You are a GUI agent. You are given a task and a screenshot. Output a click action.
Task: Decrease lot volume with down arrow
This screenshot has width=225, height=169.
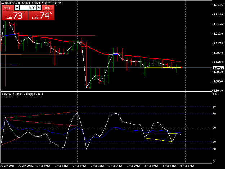tap(17, 8)
